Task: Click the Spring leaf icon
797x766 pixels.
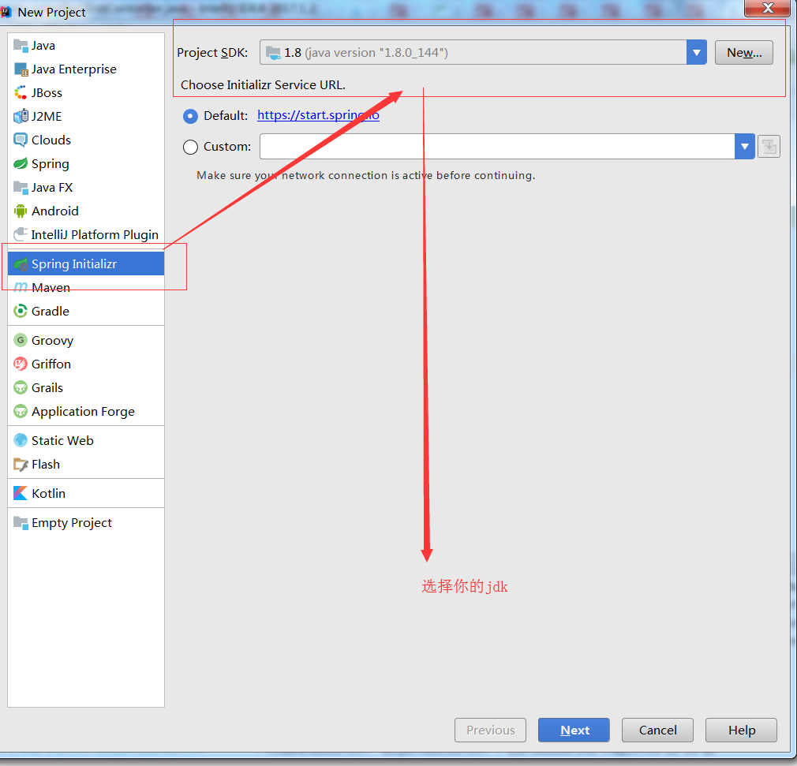Action: click(x=21, y=163)
